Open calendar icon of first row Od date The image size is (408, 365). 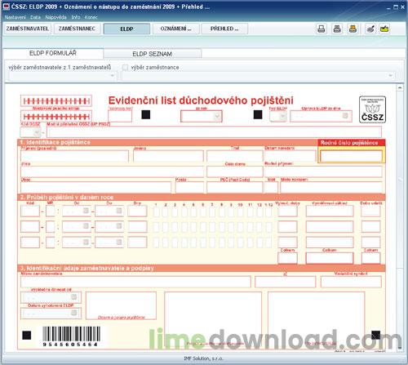[x=86, y=211]
